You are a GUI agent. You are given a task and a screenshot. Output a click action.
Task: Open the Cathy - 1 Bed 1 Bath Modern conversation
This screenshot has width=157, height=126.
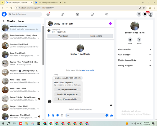(x=21, y=99)
